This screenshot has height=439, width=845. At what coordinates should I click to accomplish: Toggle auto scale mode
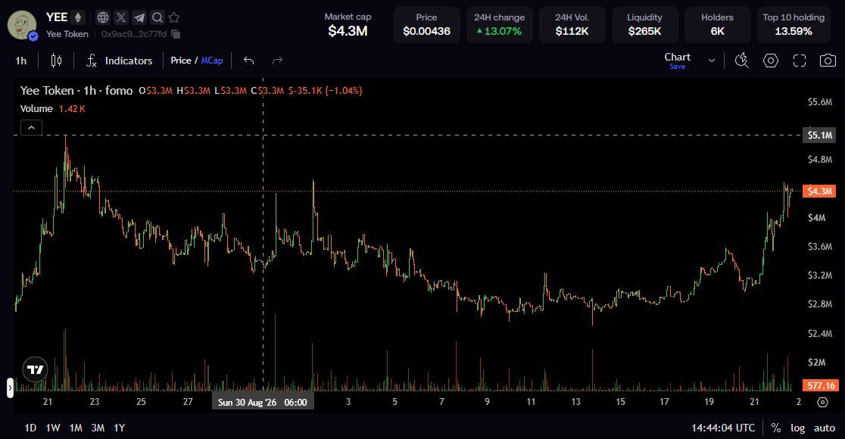[x=825, y=428]
